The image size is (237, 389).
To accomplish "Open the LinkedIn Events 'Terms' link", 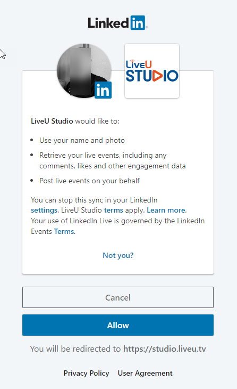I will (x=65, y=231).
